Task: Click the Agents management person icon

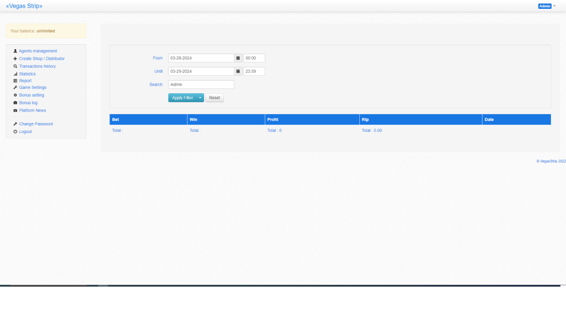Action: [15, 51]
